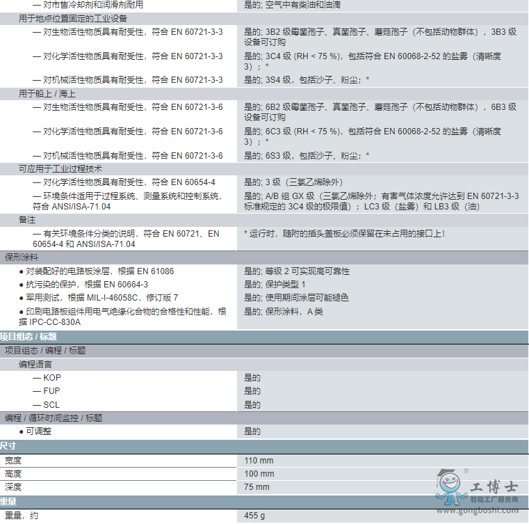Click value starting '是的; 3C4 级 (RH < 75 %)'

point(373,61)
